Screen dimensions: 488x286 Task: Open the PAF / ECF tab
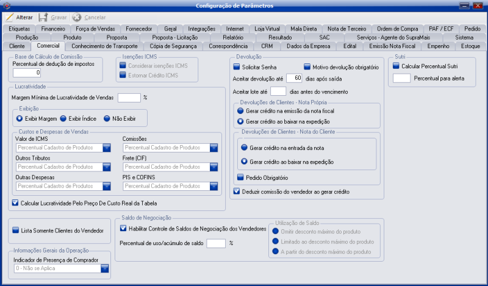(x=441, y=29)
